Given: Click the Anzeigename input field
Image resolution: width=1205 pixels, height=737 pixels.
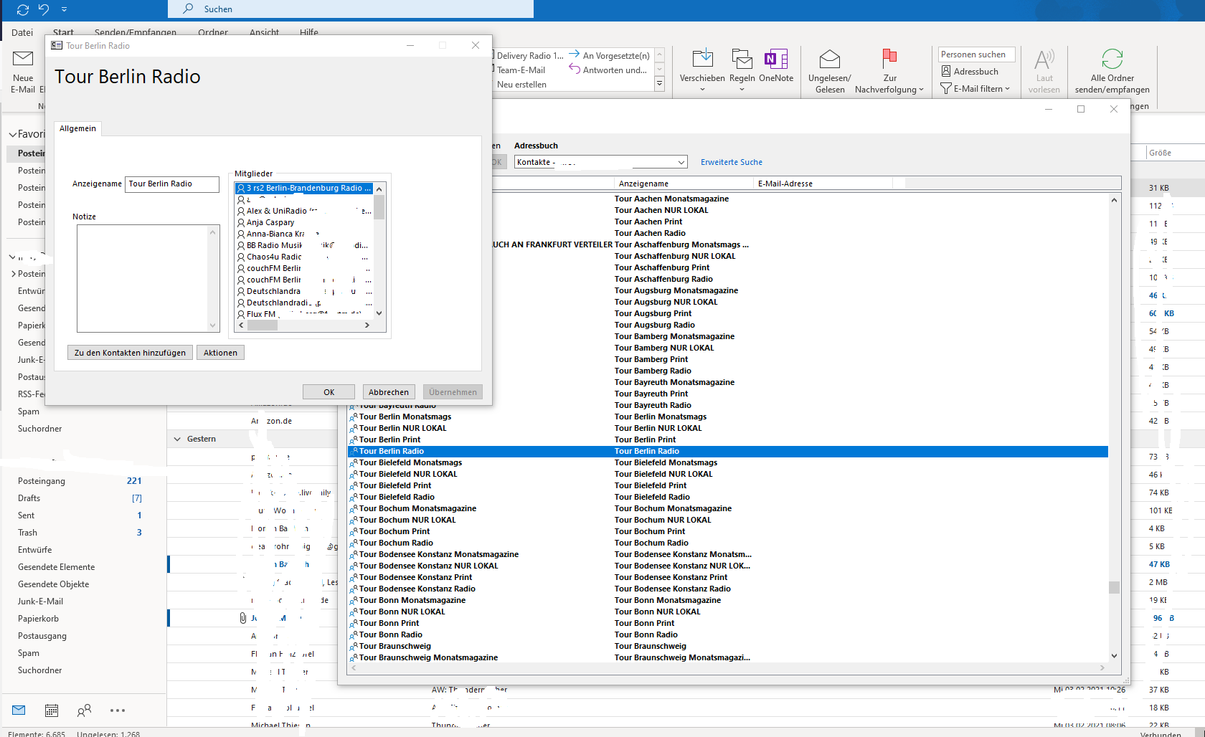Looking at the screenshot, I should (x=172, y=184).
